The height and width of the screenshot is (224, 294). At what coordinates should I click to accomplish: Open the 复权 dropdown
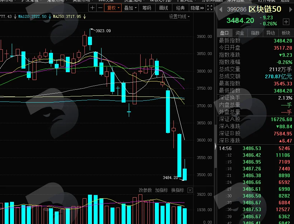coord(113,8)
